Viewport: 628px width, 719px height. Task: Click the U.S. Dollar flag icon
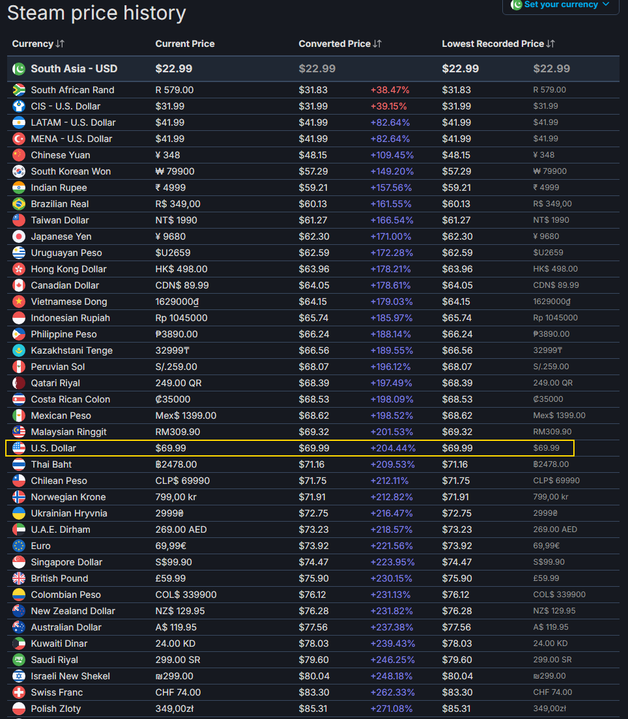(19, 448)
